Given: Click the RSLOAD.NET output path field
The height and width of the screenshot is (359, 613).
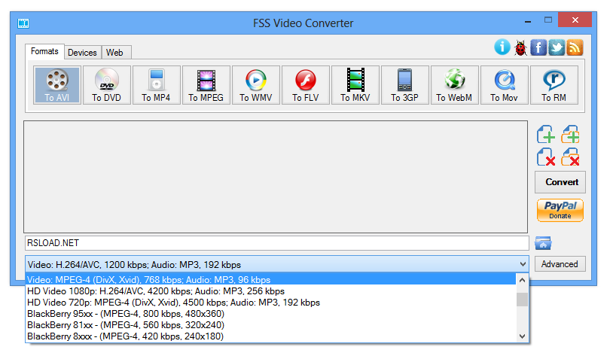Looking at the screenshot, I should 277,243.
